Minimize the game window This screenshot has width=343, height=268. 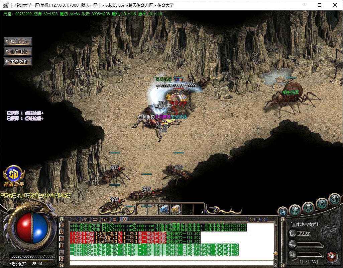coord(305,5)
